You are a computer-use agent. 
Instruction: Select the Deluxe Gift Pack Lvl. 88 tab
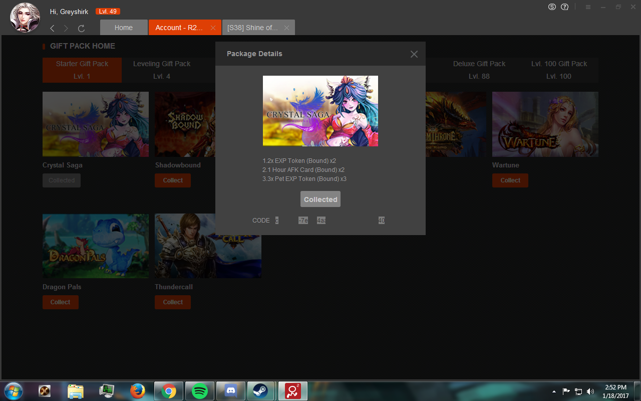click(x=479, y=70)
